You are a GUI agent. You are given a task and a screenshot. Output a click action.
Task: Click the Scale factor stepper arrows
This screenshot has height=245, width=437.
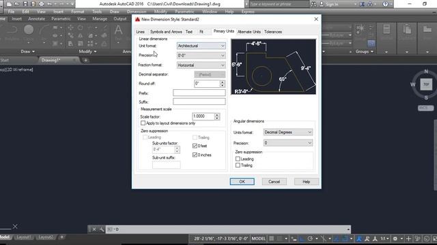point(217,116)
